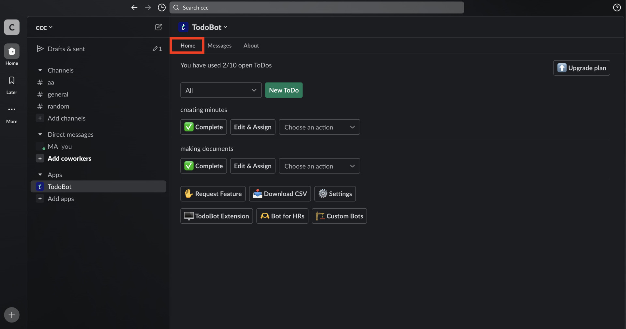Mark 'making documents' as complete
Viewport: 626px width, 329px height.
pyautogui.click(x=203, y=166)
